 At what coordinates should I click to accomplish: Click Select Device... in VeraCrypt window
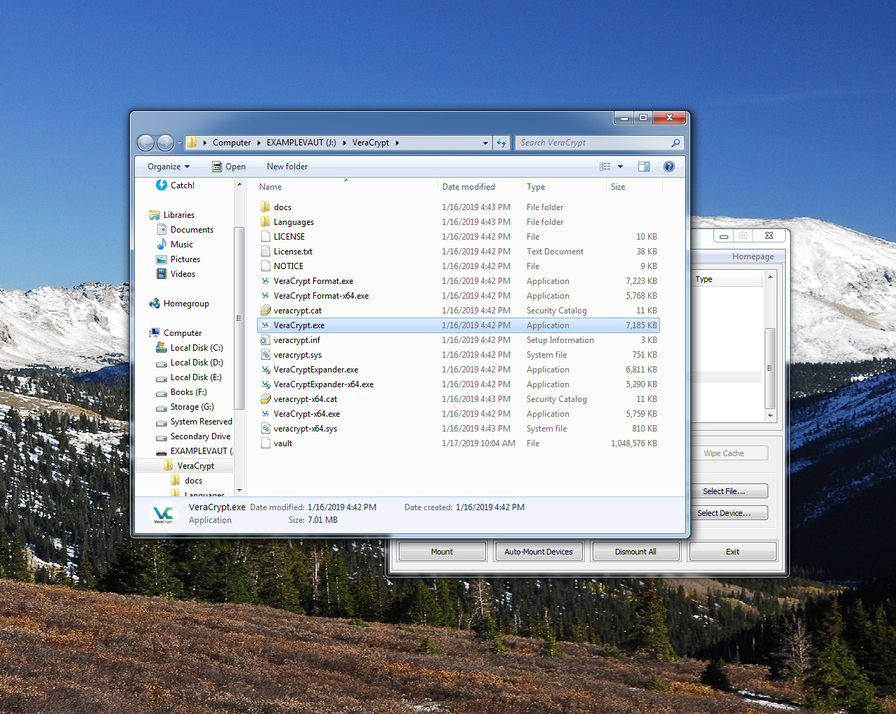point(729,513)
